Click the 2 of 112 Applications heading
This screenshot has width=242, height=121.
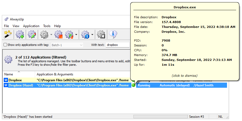coord(41,57)
